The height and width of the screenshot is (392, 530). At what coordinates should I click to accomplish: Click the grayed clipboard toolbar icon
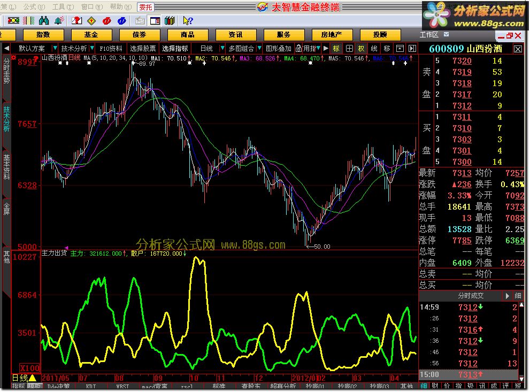[x=140, y=21]
